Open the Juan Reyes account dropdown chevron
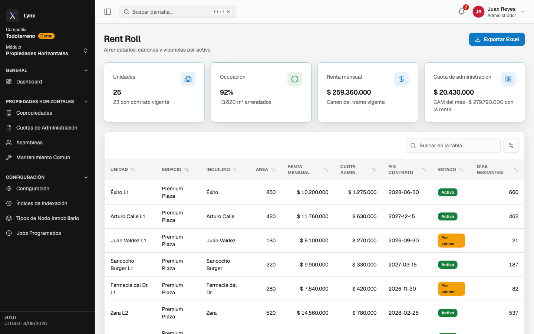The image size is (534, 334). [x=522, y=12]
